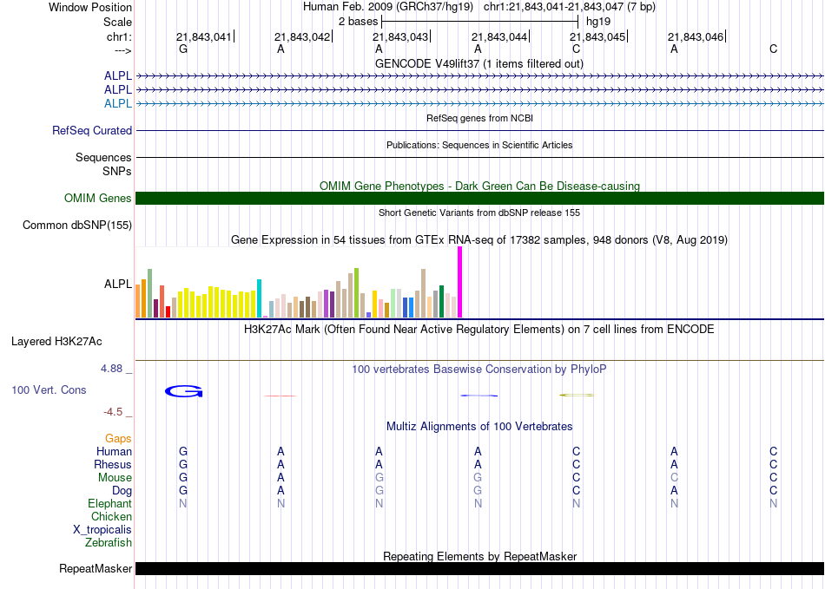Image resolution: width=825 pixels, height=589 pixels.
Task: Click the chr1:21,843,041-21,843,047 (7 bp) position text
Action: click(x=570, y=7)
